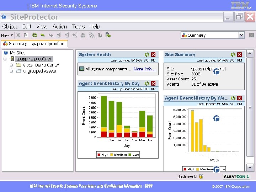Click the tallest bar in the Day chart
This screenshot has height=192, width=256.
(x=104, y=116)
